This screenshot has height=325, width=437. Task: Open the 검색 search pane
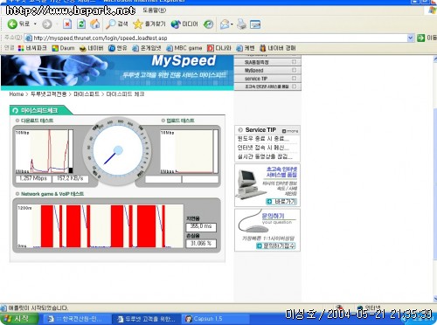point(116,24)
